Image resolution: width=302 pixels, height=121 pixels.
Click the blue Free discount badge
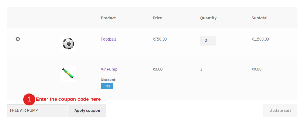(107, 86)
